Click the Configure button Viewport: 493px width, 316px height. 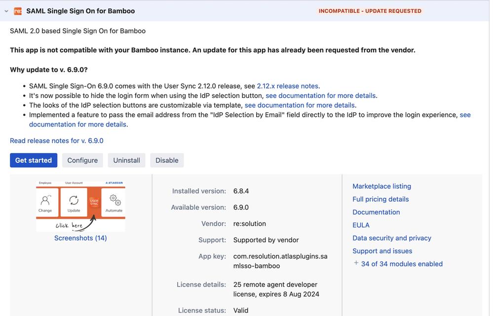(x=82, y=160)
